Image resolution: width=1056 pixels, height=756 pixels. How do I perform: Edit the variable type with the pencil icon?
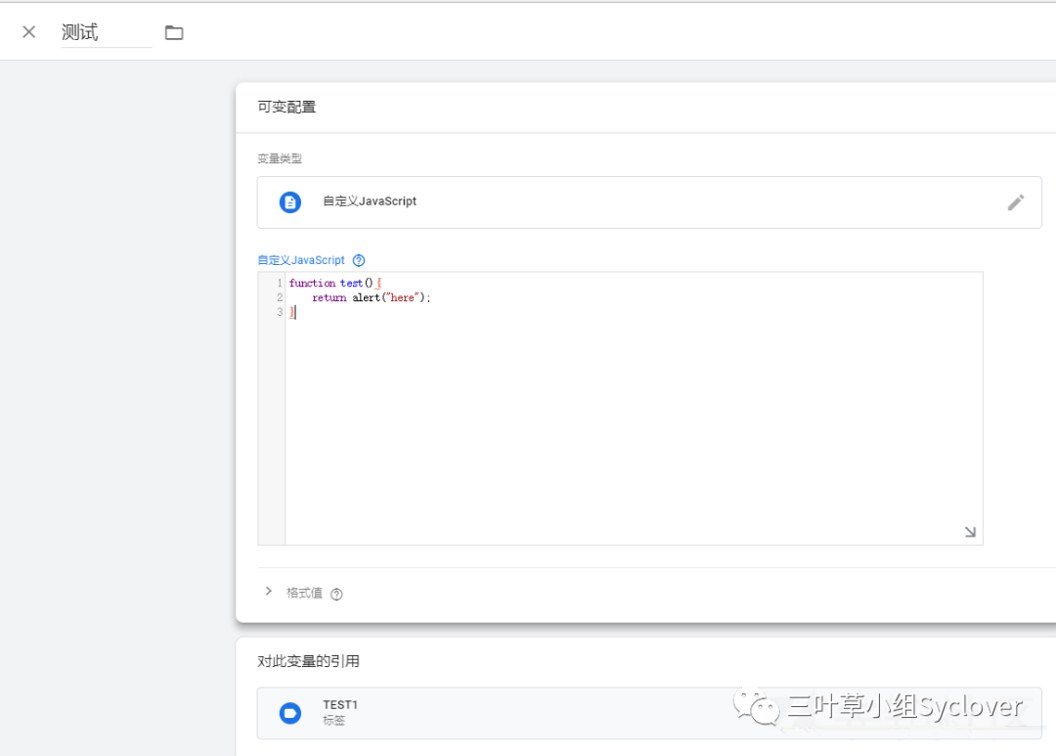[x=1016, y=202]
